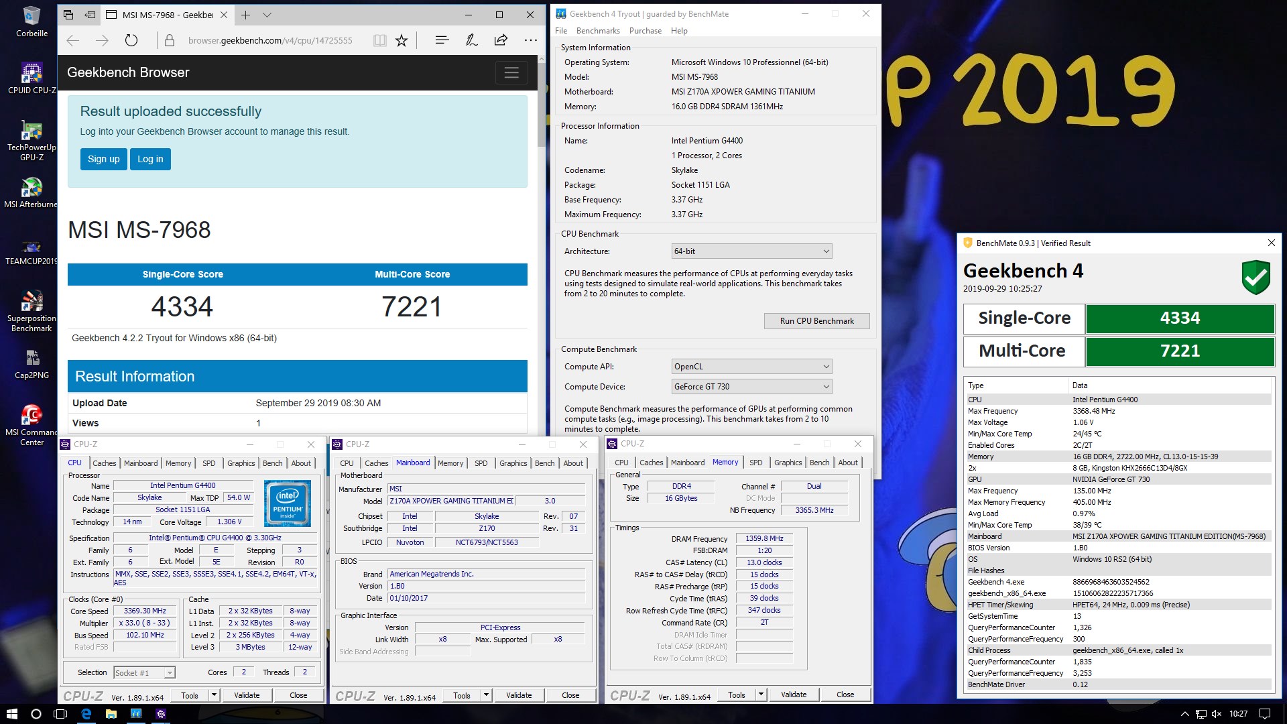Open Cortana search circle on taskbar
Viewport: 1287px width, 724px height.
click(x=36, y=714)
